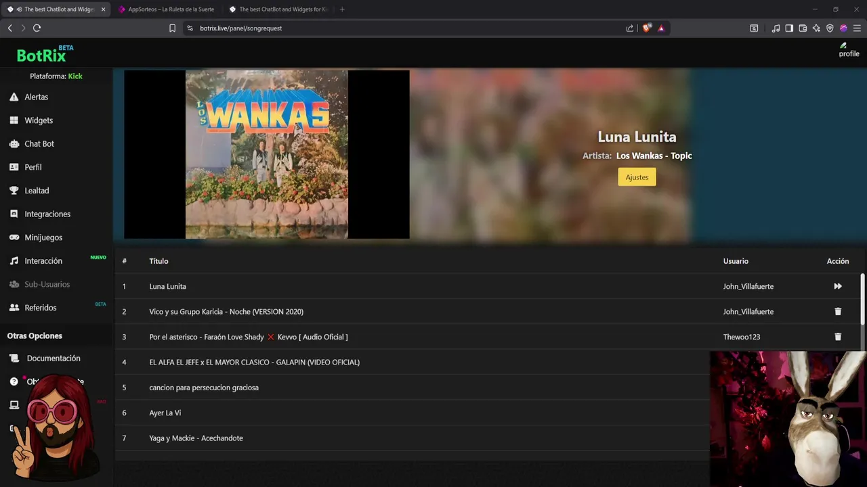Select 'Por el asterisco' song title
The width and height of the screenshot is (867, 487).
point(249,337)
